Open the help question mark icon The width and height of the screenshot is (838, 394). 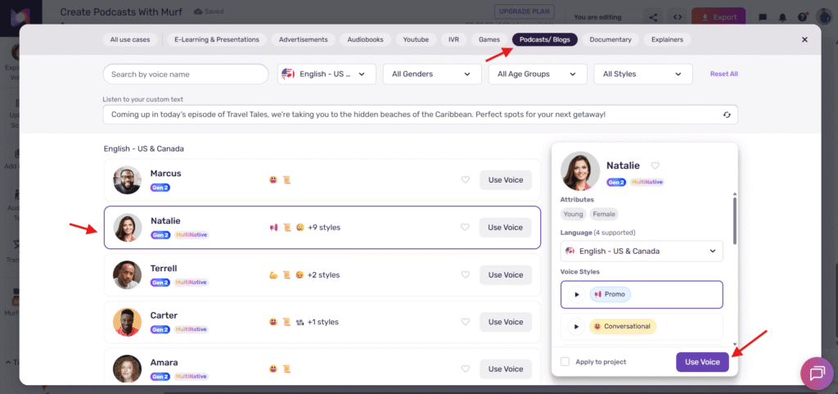tap(802, 17)
